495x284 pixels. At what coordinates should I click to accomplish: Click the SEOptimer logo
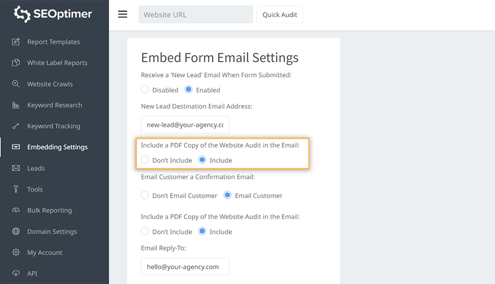(x=53, y=14)
